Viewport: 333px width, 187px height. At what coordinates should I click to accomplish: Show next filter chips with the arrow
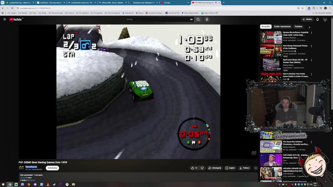(309, 27)
